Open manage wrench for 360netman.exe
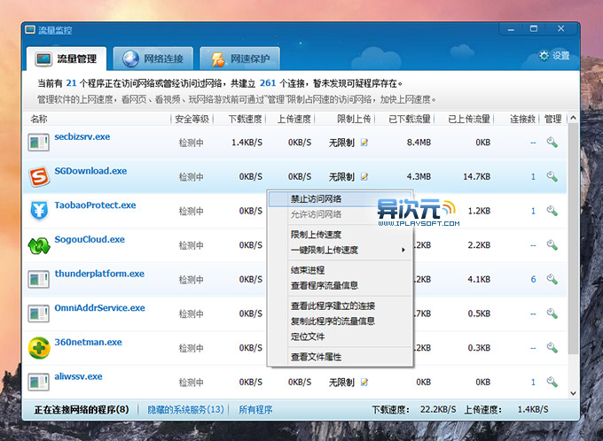Screen dimensions: 603x441 (552, 348)
